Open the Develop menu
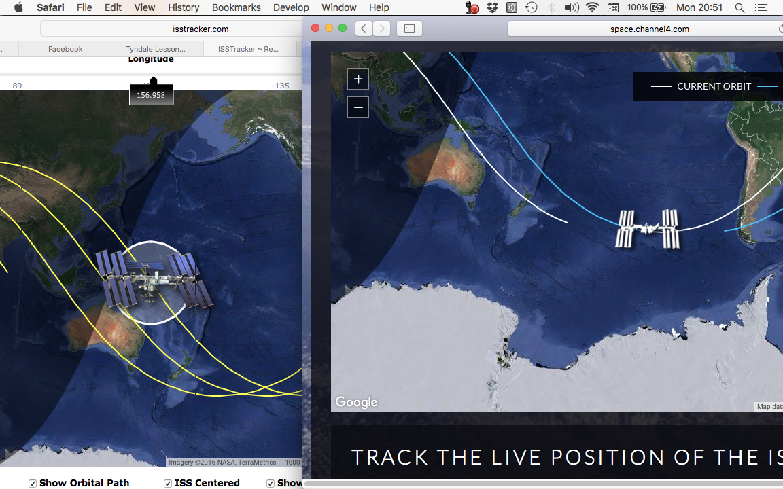 [x=291, y=7]
